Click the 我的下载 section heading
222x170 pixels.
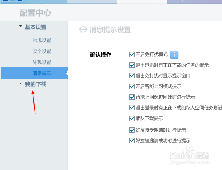[36, 84]
